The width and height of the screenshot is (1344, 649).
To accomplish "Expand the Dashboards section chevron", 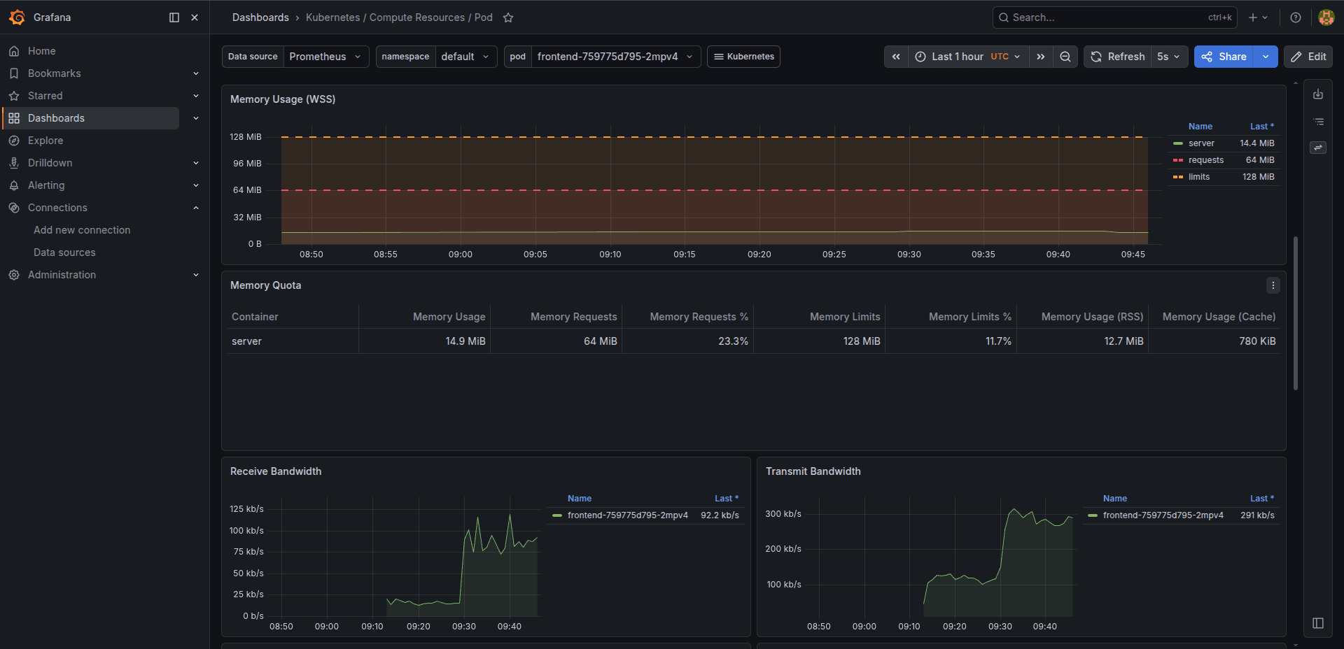I will click(x=196, y=118).
